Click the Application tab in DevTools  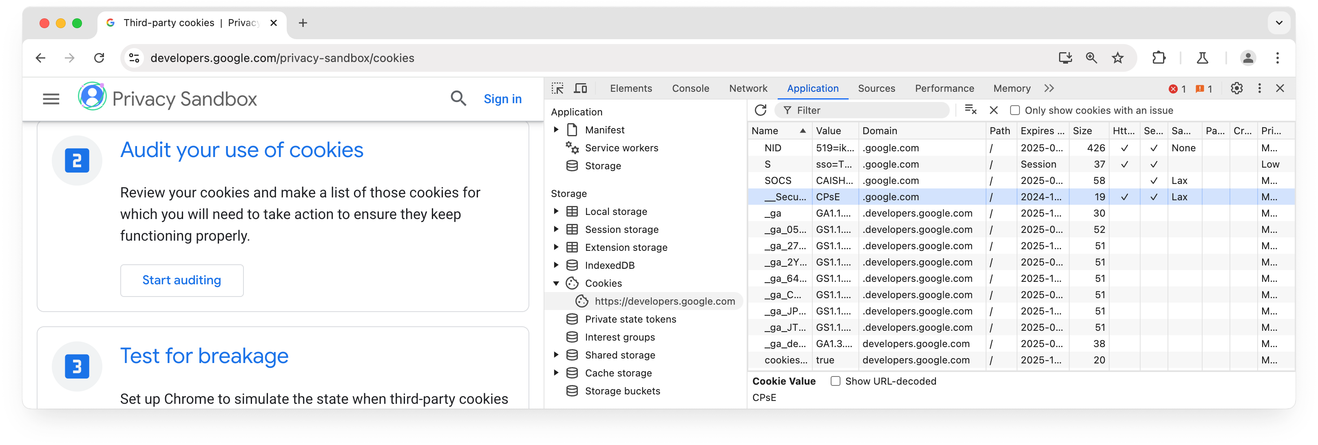pos(812,89)
